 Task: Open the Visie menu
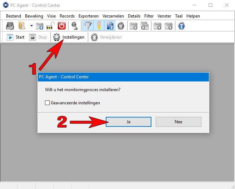(x=51, y=16)
